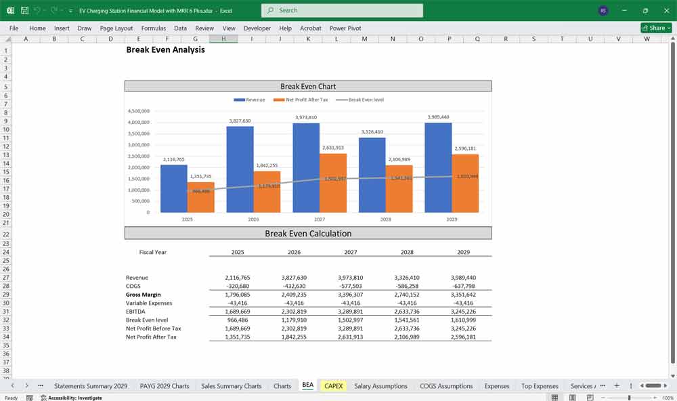
Task: Switch to the CAPEX sheet tab
Action: 334,385
